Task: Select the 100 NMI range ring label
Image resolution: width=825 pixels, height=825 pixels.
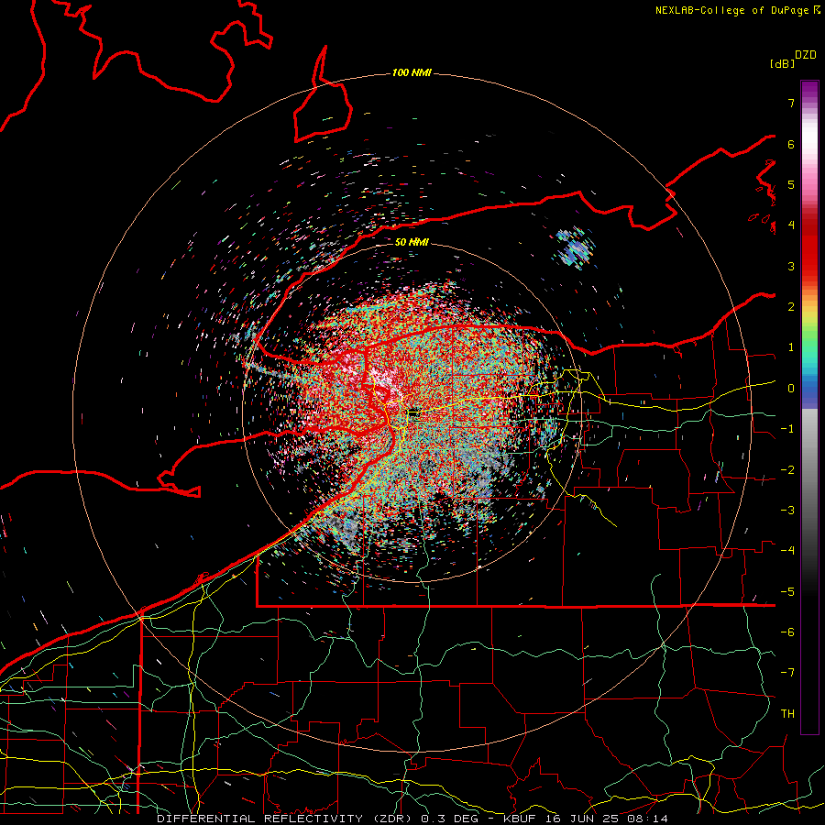Action: [x=412, y=72]
